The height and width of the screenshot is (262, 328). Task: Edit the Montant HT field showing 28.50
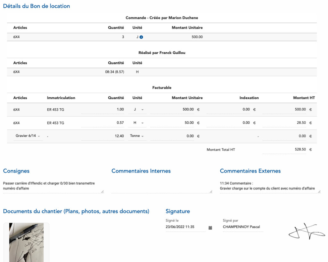tap(284, 123)
